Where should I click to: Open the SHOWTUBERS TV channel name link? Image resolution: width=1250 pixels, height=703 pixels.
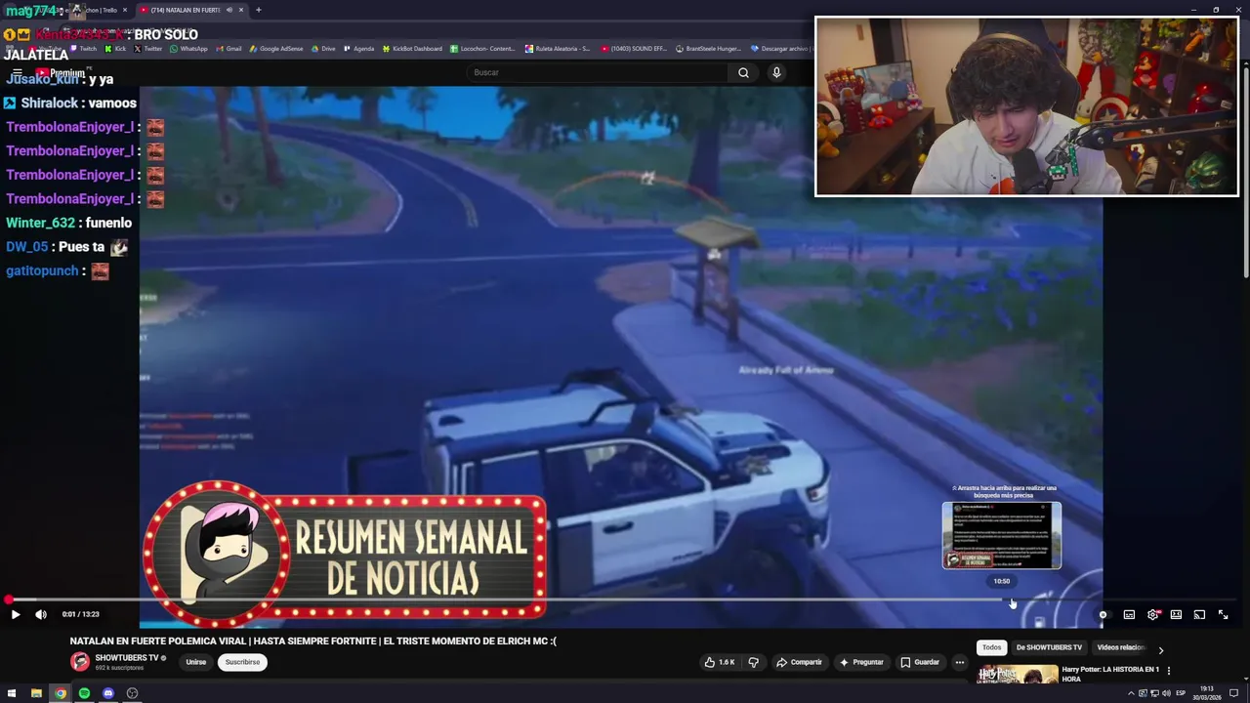[x=127, y=658]
